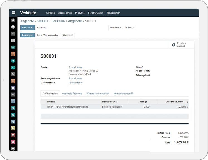The height and width of the screenshot is (160, 208).
Task: Click the Gummersbach 51643 address line
Action: [x=80, y=74]
